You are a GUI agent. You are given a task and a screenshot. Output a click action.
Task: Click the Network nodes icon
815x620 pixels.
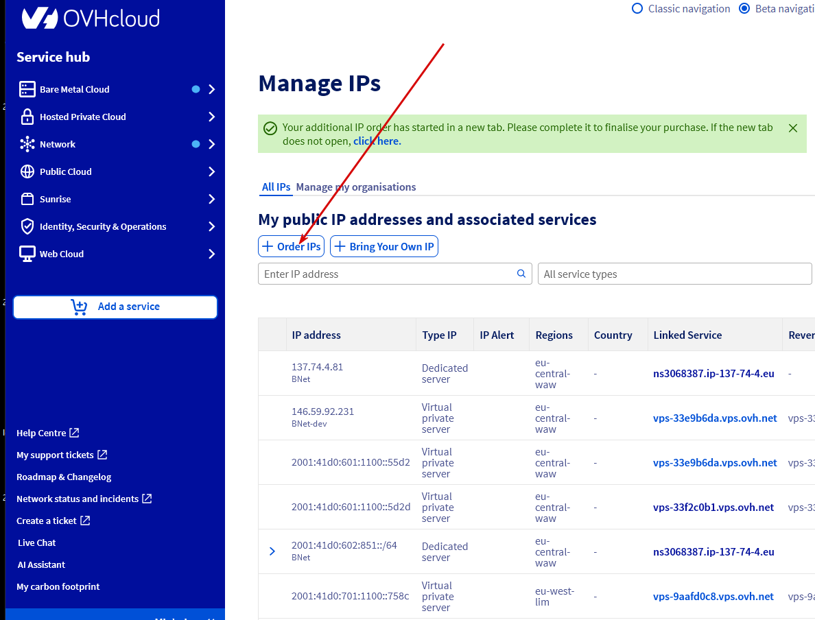pyautogui.click(x=27, y=144)
